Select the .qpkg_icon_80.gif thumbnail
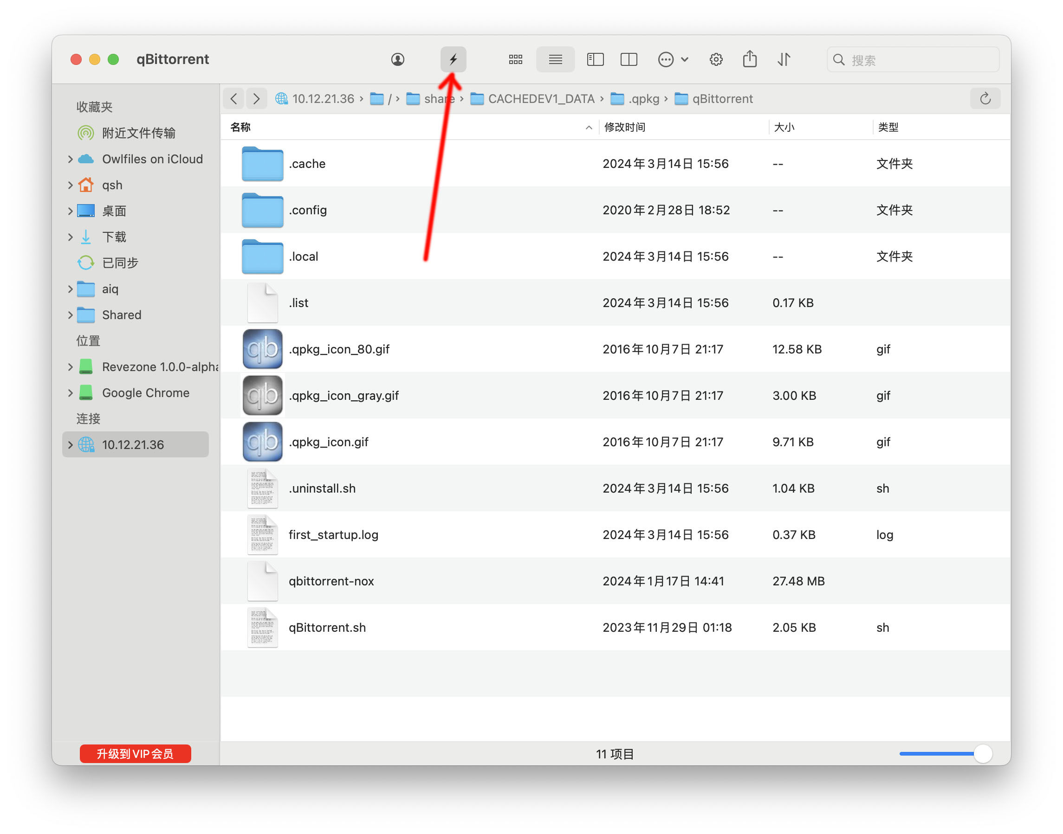This screenshot has width=1063, height=834. [x=262, y=349]
